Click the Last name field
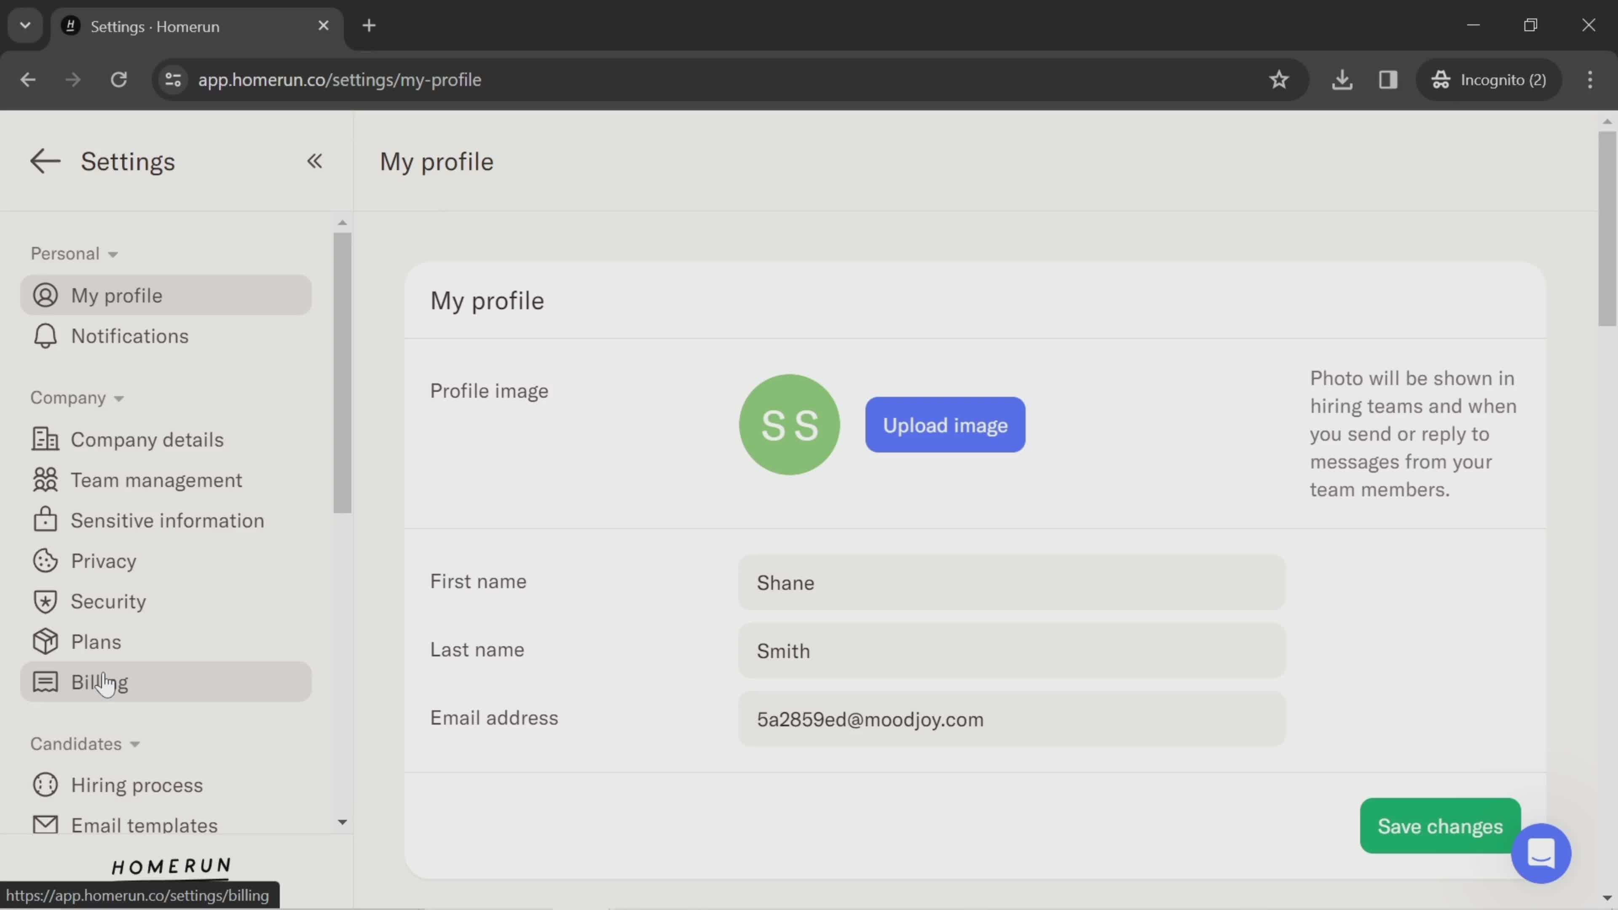This screenshot has height=910, width=1618. point(1012,650)
